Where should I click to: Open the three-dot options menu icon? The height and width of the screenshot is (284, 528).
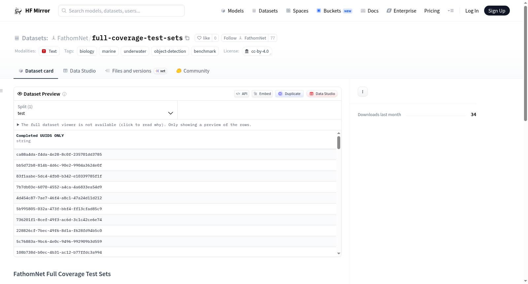coord(363,92)
